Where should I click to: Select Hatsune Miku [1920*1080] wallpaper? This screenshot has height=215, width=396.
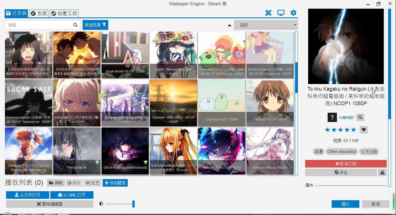tap(222, 151)
